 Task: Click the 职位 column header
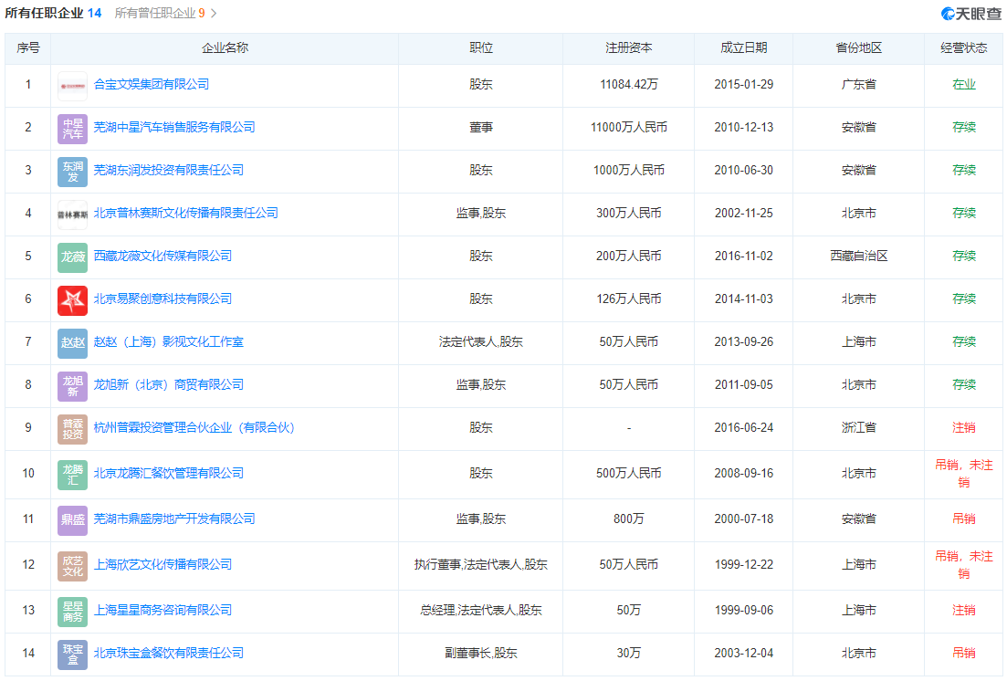click(x=481, y=47)
